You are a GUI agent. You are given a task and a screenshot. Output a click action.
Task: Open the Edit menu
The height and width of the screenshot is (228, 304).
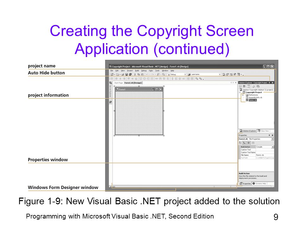117,71
